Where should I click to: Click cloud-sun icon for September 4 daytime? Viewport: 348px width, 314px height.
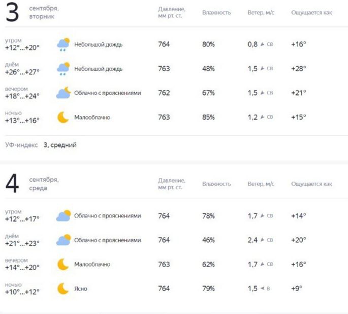pos(64,240)
